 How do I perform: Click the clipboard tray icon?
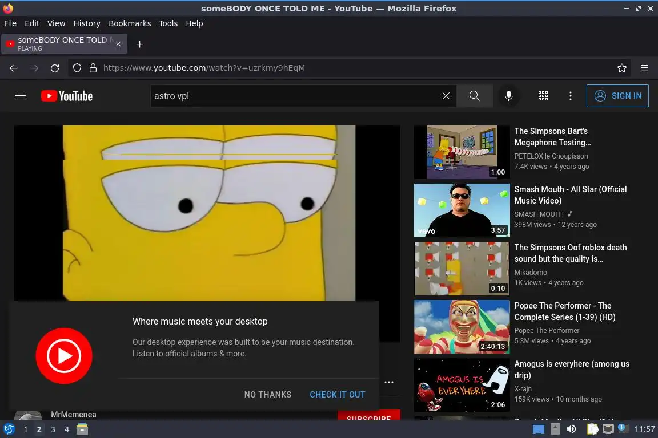coord(592,429)
